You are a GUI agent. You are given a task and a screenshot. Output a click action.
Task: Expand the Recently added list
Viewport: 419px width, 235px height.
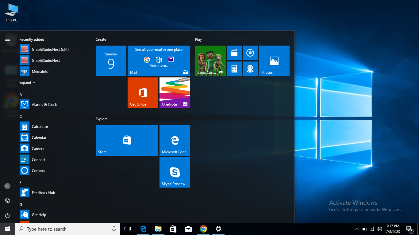click(27, 83)
